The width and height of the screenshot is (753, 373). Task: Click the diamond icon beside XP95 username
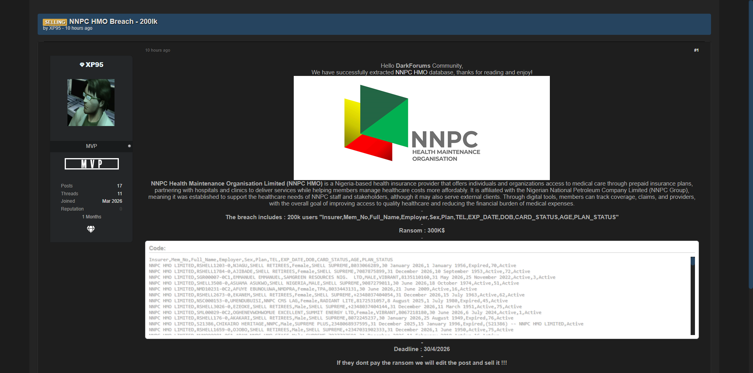pyautogui.click(x=82, y=65)
